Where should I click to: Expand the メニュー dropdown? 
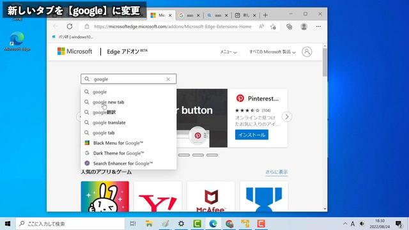tap(228, 52)
